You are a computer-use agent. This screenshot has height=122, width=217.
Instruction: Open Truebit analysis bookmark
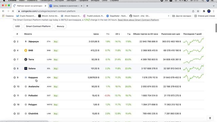(94, 16)
